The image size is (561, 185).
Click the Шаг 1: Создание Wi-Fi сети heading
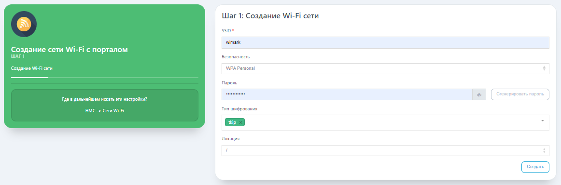pyautogui.click(x=270, y=16)
